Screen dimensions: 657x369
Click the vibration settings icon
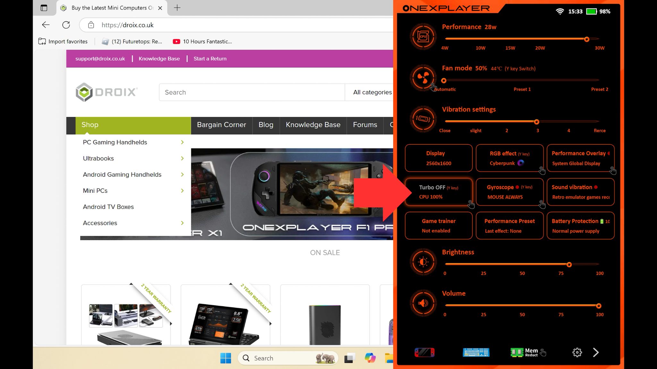(423, 119)
